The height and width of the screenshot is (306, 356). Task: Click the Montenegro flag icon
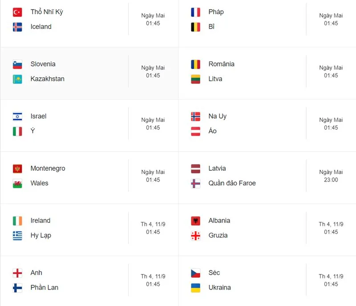tap(17, 169)
